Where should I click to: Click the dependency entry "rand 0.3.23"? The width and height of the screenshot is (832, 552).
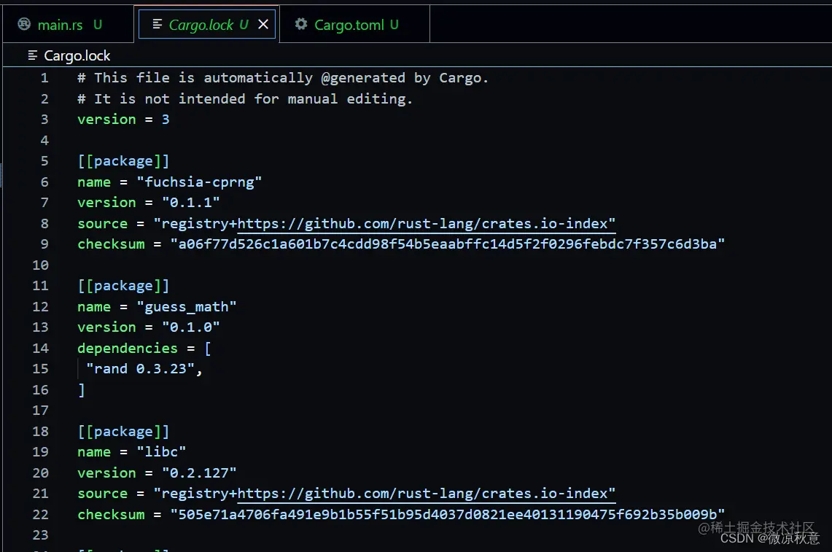coord(140,369)
